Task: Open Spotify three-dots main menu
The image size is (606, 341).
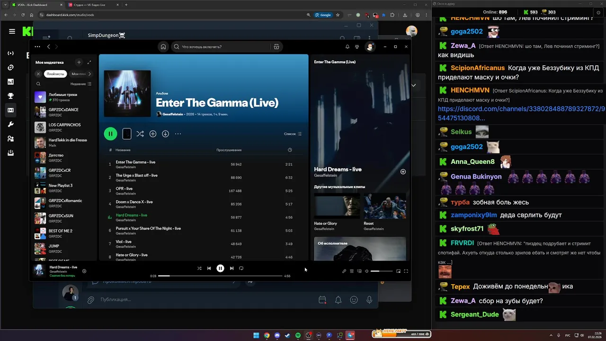Action: click(x=37, y=46)
